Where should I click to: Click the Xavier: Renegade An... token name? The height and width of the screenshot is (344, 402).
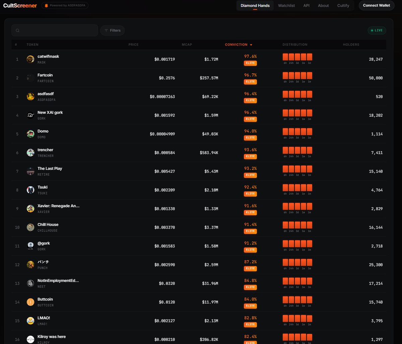(59, 206)
